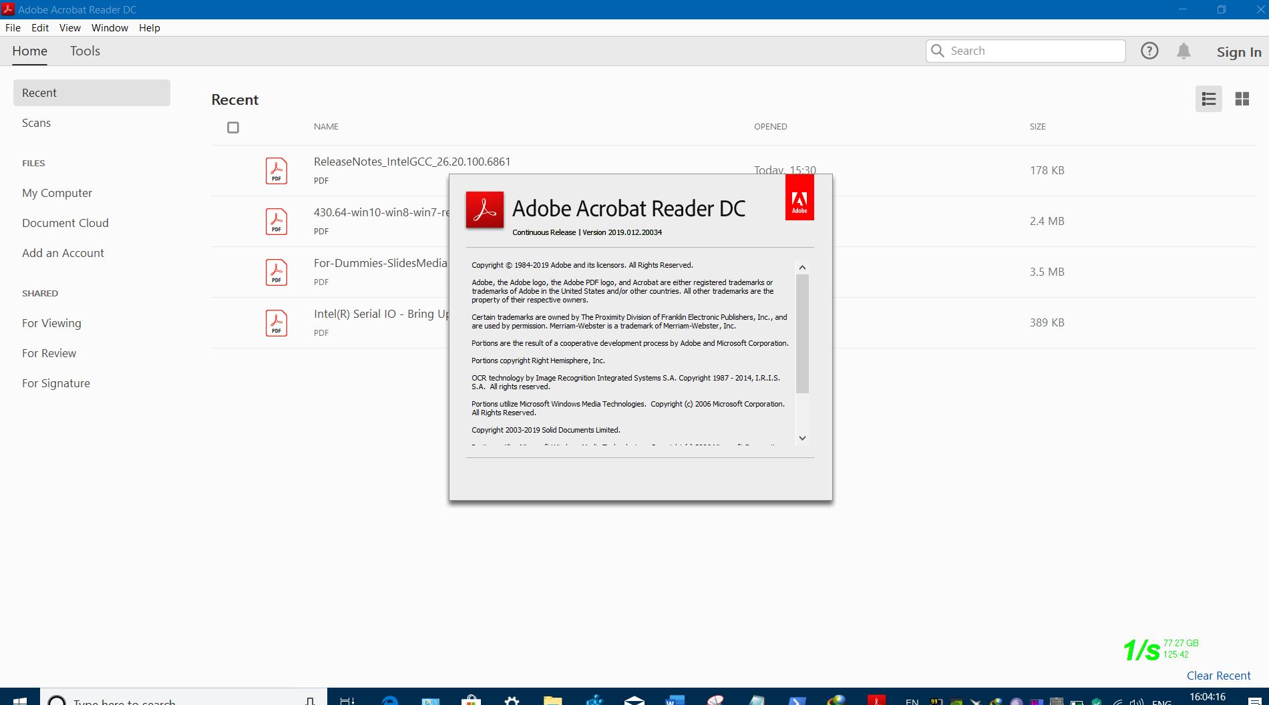The image size is (1269, 705).
Task: Open Document Cloud from the sidebar
Action: (x=65, y=223)
